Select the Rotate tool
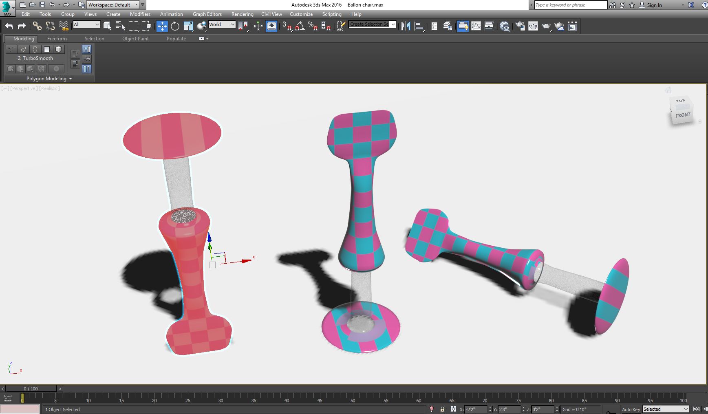 pos(175,26)
